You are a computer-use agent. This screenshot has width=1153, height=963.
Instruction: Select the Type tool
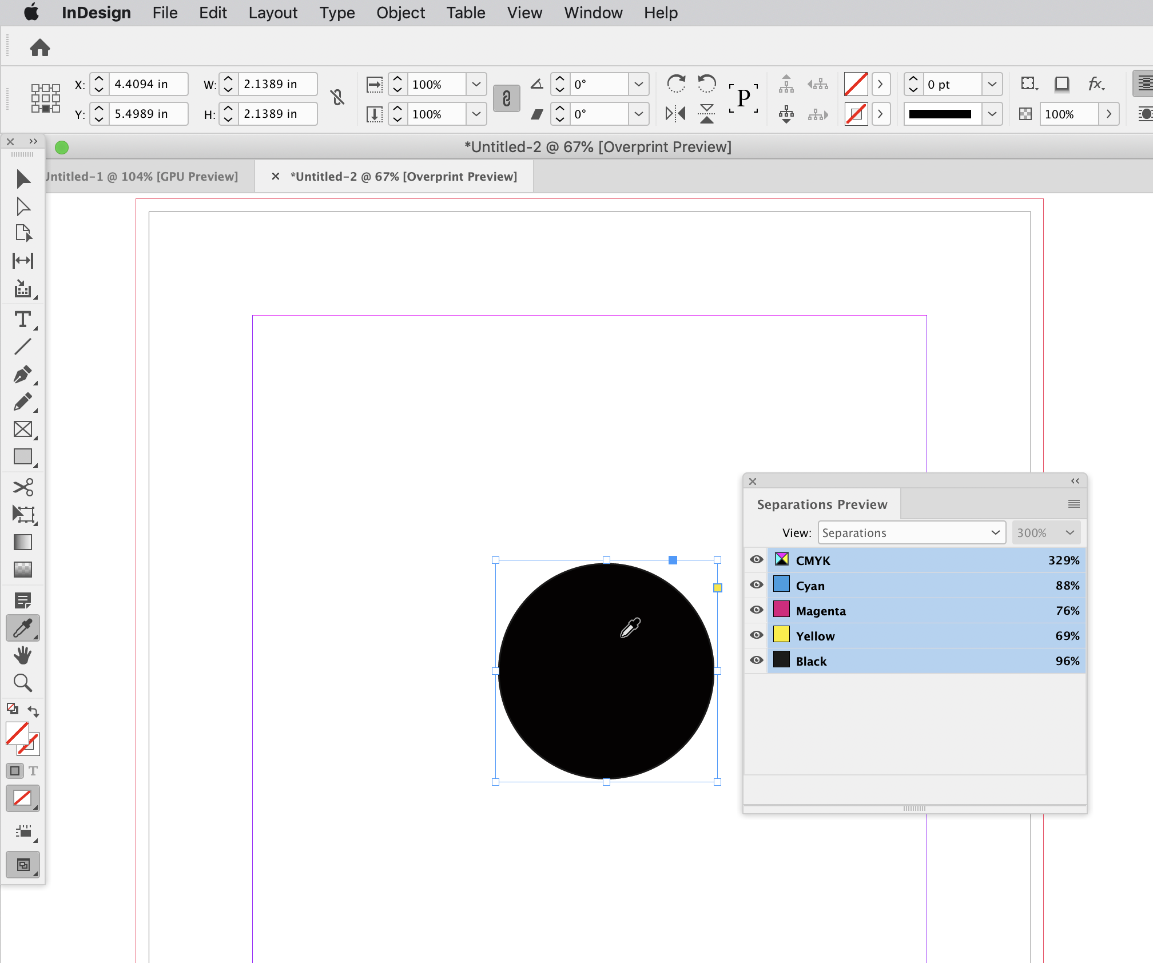click(x=23, y=320)
